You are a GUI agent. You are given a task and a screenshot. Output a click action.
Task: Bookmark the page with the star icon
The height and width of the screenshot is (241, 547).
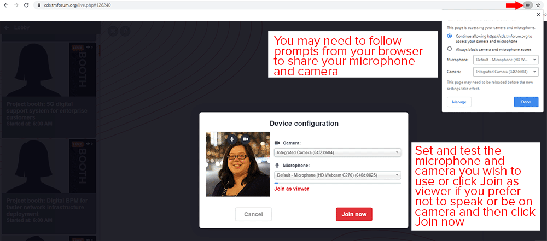click(538, 5)
